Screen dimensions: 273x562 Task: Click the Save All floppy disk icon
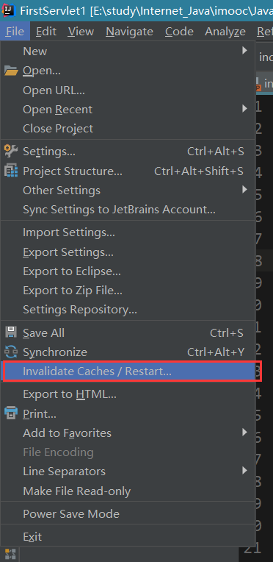click(x=11, y=332)
